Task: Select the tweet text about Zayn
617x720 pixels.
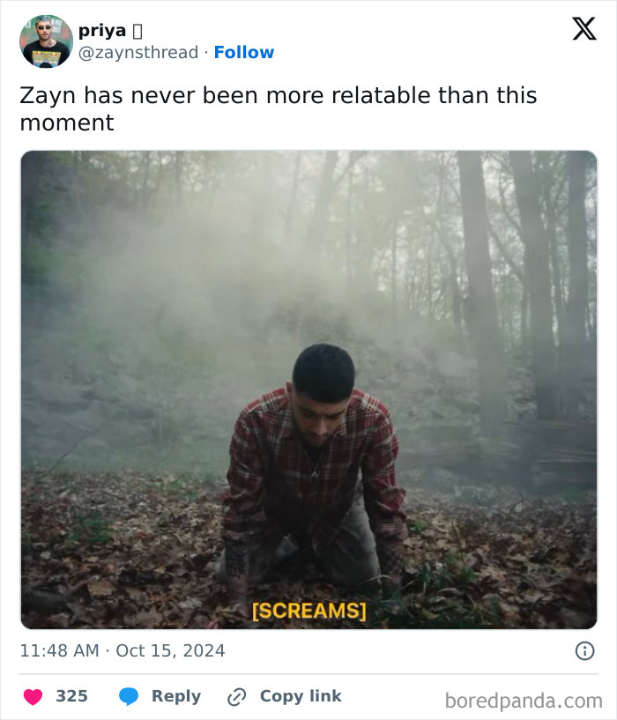Action: [x=279, y=108]
